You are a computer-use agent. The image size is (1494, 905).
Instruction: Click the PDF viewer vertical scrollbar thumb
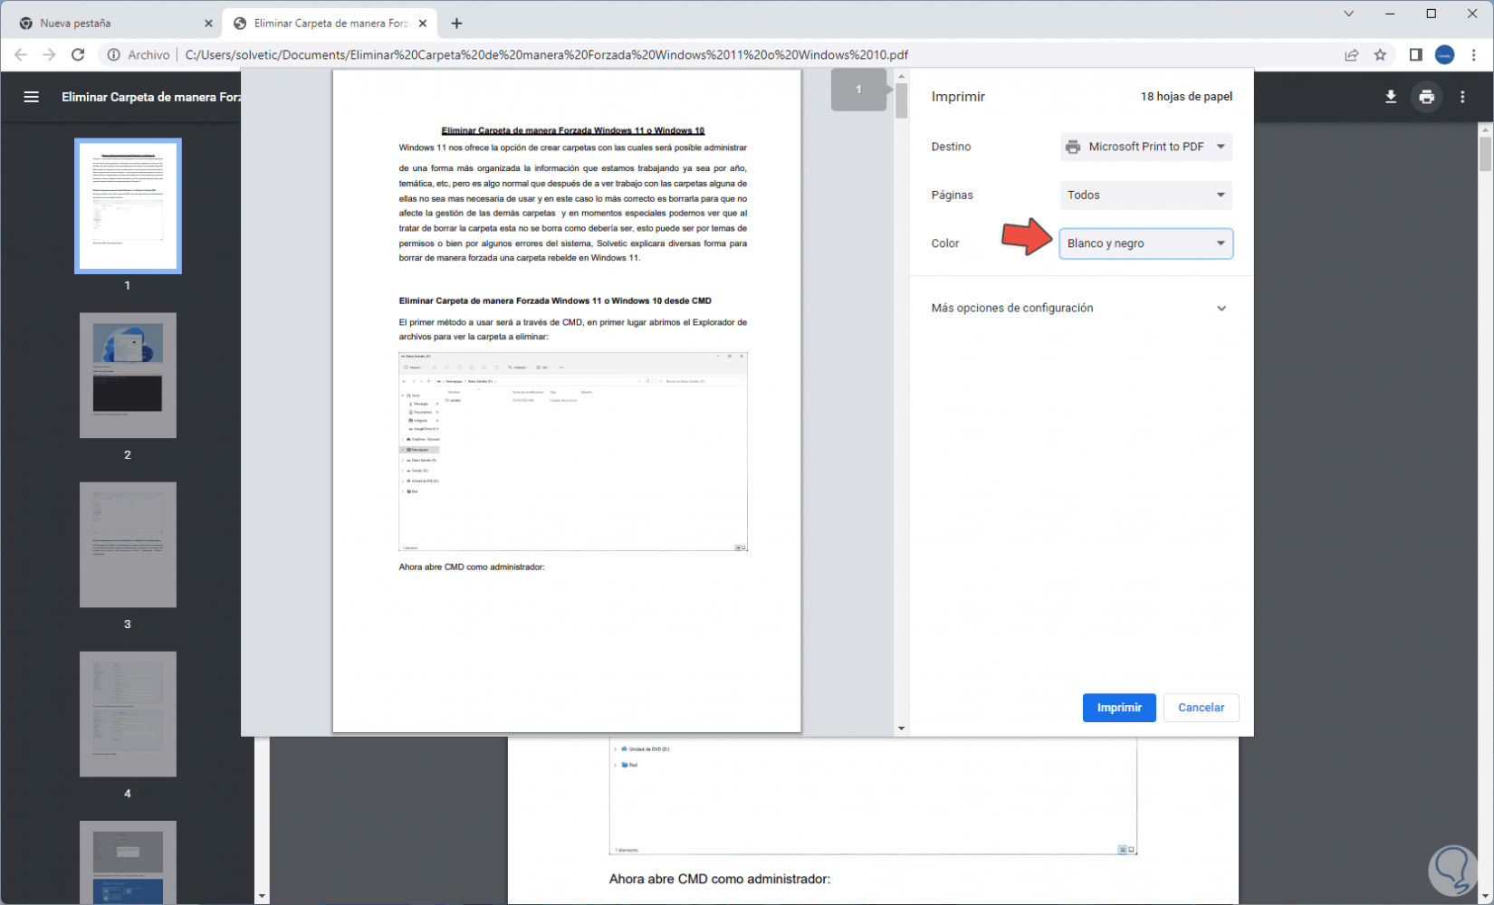[x=1486, y=153]
